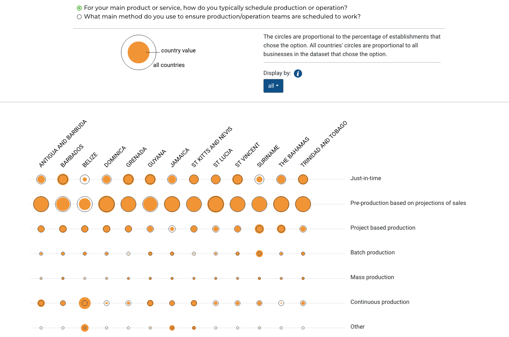Click Belize's Other category circle
The width and height of the screenshot is (509, 337).
85,328
